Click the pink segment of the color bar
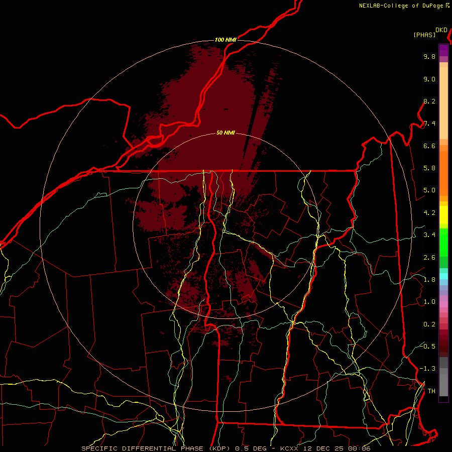Viewport: 452px width, 452px height. pyautogui.click(x=443, y=304)
